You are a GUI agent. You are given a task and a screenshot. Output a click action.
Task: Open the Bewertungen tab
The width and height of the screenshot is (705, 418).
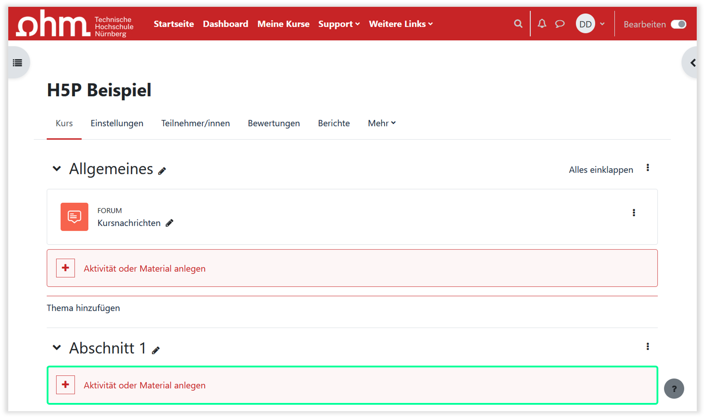(274, 123)
